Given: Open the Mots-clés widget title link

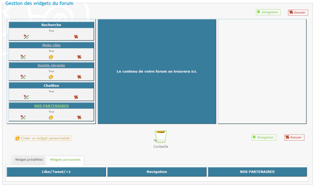Looking at the screenshot, I should 51,45.
